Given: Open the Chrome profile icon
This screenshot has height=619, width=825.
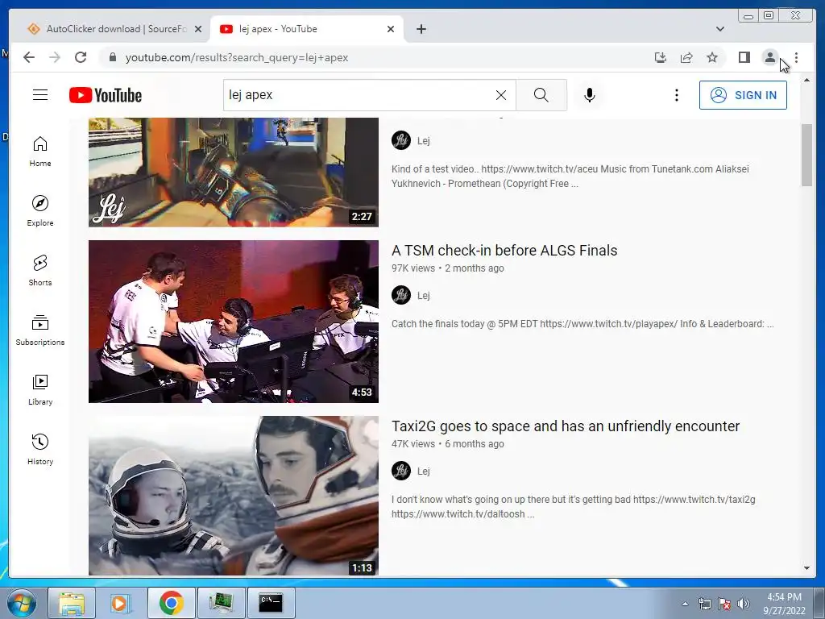Looking at the screenshot, I should [769, 57].
